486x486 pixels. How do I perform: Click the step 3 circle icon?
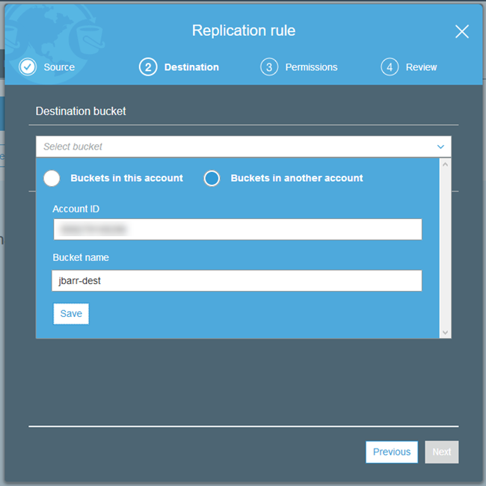click(x=268, y=67)
